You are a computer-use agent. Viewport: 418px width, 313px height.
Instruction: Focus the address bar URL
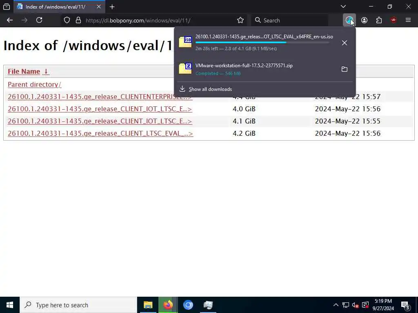tap(138, 20)
